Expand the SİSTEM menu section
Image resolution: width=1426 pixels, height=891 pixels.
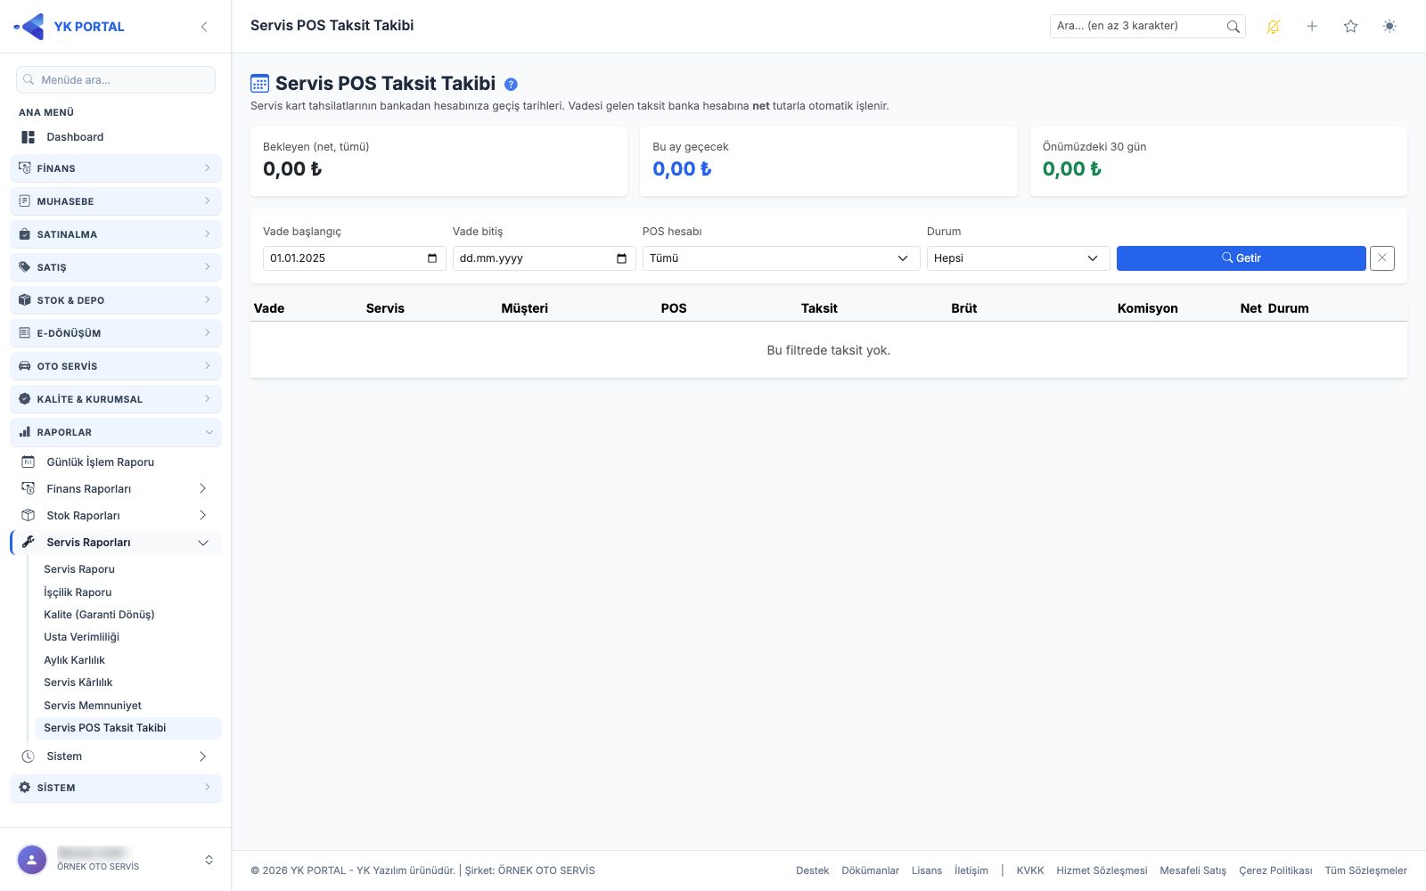(x=116, y=788)
